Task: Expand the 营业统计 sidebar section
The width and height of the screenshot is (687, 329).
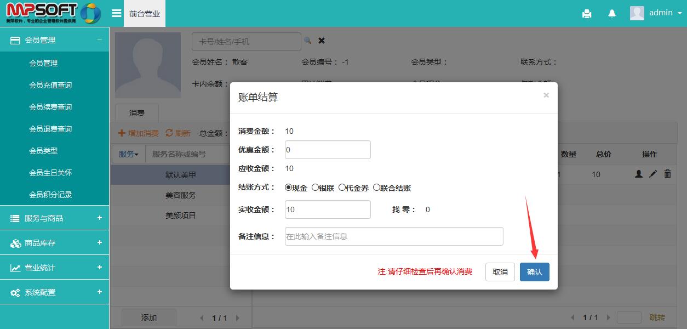Action: tap(55, 268)
